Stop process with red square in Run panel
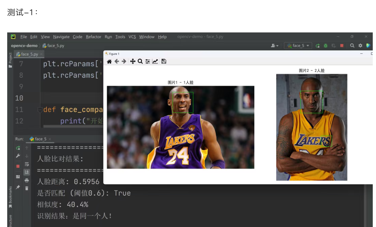The width and height of the screenshot is (376, 227). coord(18,166)
